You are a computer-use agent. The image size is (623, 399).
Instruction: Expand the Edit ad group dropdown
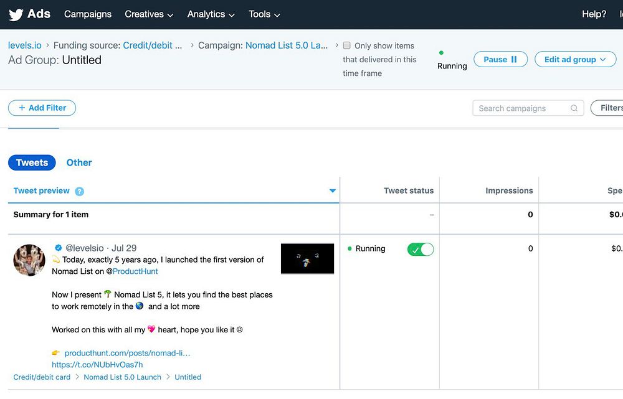click(x=575, y=59)
